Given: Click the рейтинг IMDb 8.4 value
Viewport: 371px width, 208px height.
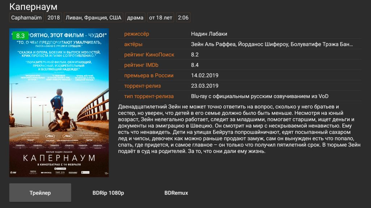Looking at the screenshot, I should pyautogui.click(x=195, y=65).
